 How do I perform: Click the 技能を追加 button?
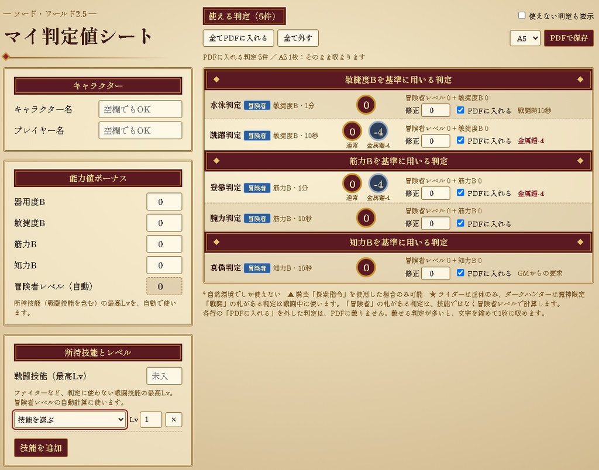coord(41,447)
